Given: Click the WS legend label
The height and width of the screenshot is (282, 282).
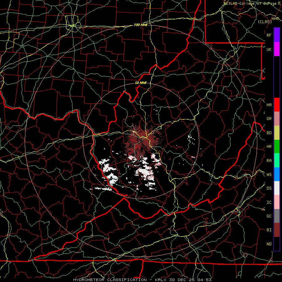Looking at the screenshot, I should (x=269, y=175).
